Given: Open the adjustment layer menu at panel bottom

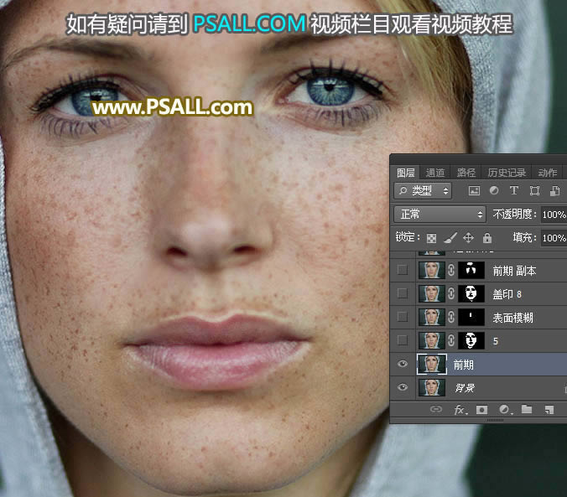Looking at the screenshot, I should click(504, 410).
